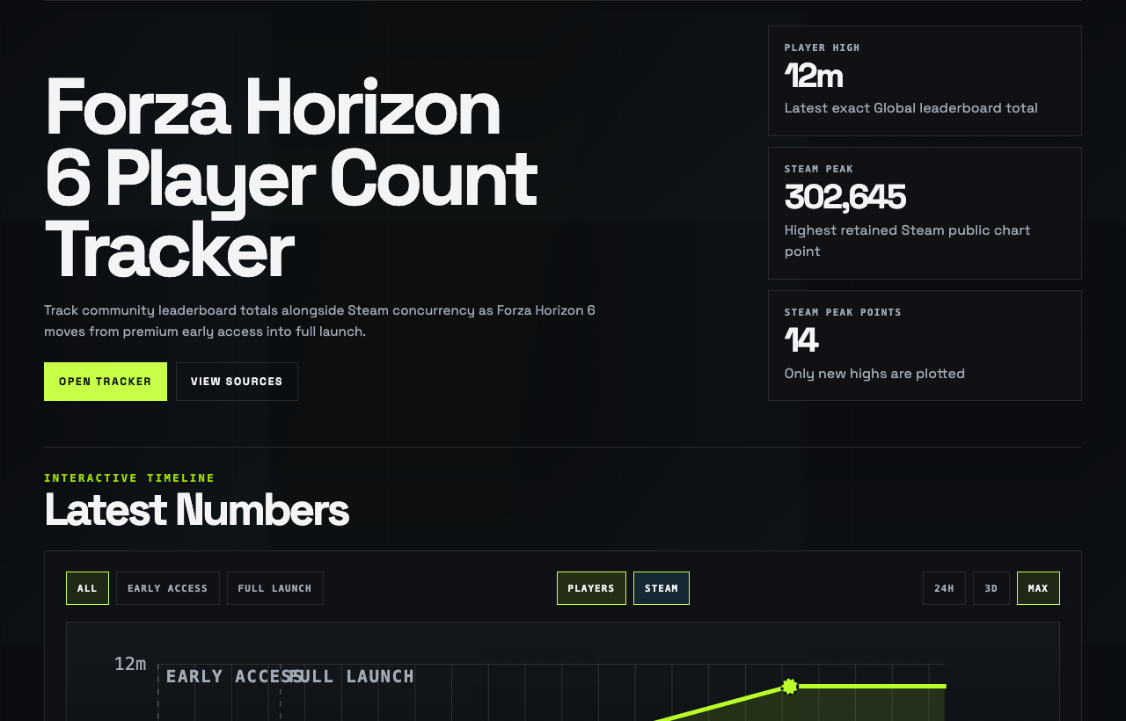
Task: Switch chart range to 3D
Action: pos(991,588)
